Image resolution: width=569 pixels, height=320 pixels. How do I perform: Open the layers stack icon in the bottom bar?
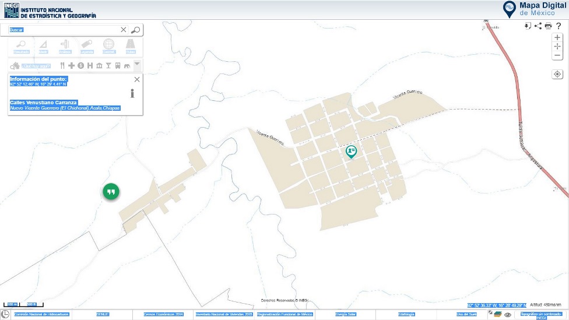click(x=497, y=314)
